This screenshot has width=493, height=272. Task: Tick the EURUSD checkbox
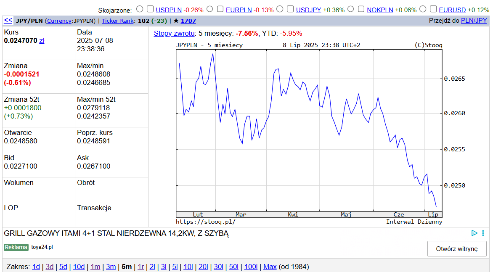[433, 9]
